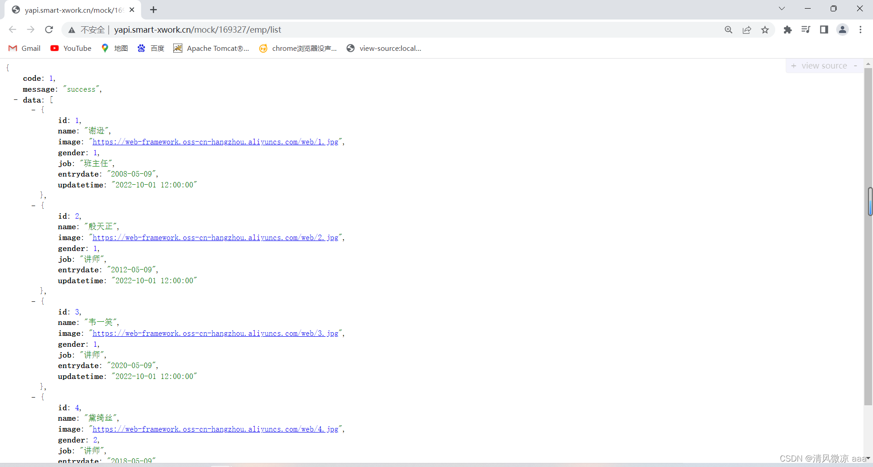Open the user profile avatar
Image resolution: width=873 pixels, height=467 pixels.
pos(843,29)
